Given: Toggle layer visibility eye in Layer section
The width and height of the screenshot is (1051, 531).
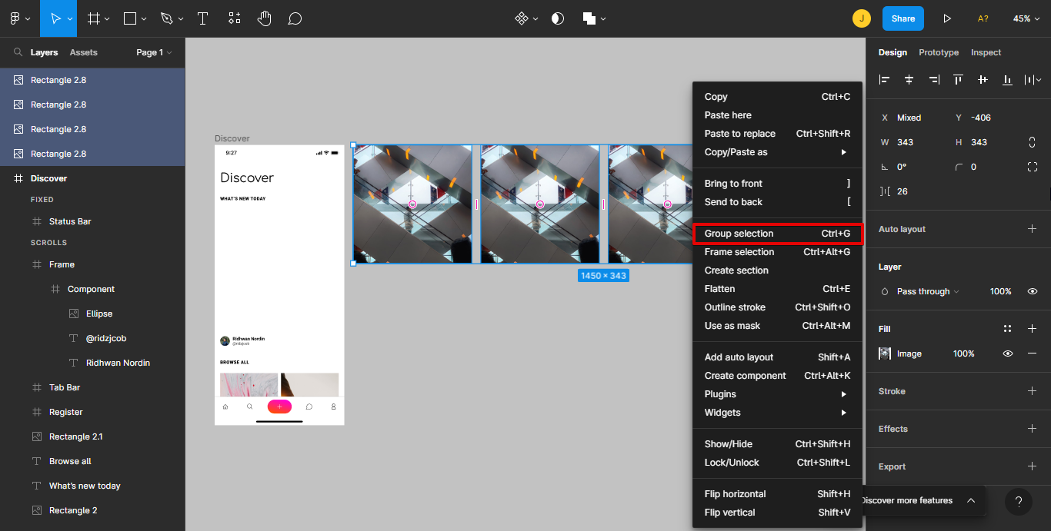Looking at the screenshot, I should point(1033,291).
